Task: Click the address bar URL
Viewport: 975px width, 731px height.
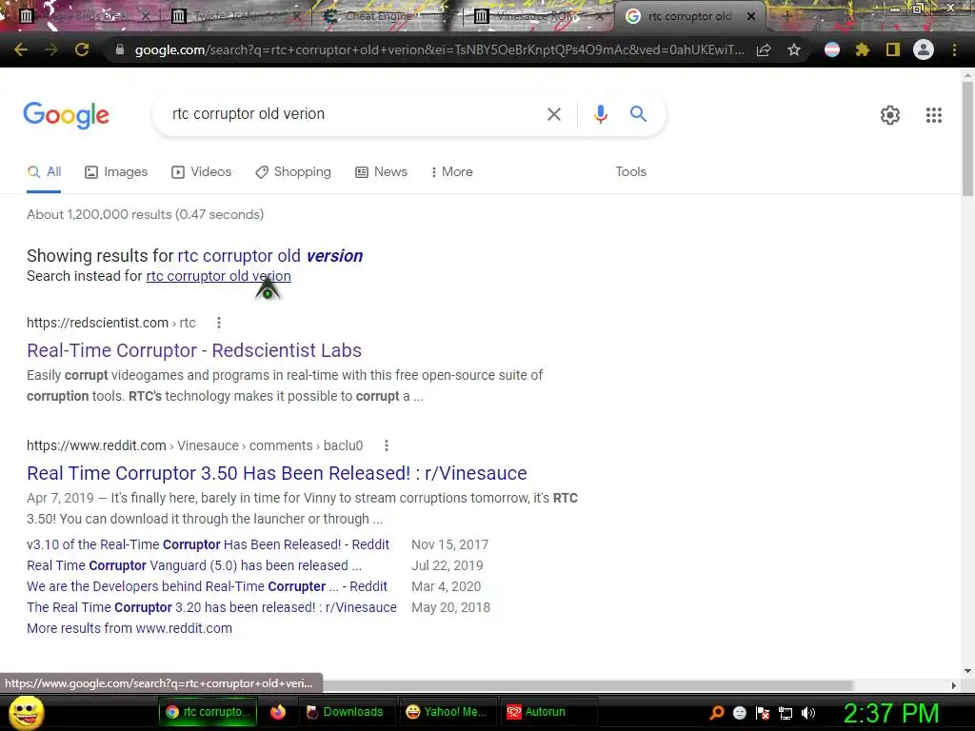Action: (x=439, y=49)
